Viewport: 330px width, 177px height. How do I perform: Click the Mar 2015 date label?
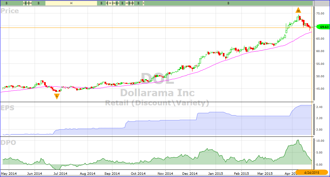click(x=265, y=174)
